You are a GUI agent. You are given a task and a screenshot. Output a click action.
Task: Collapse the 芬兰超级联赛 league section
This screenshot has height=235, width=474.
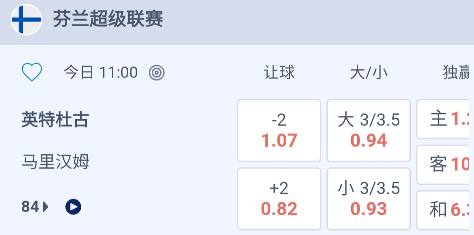[x=108, y=20]
